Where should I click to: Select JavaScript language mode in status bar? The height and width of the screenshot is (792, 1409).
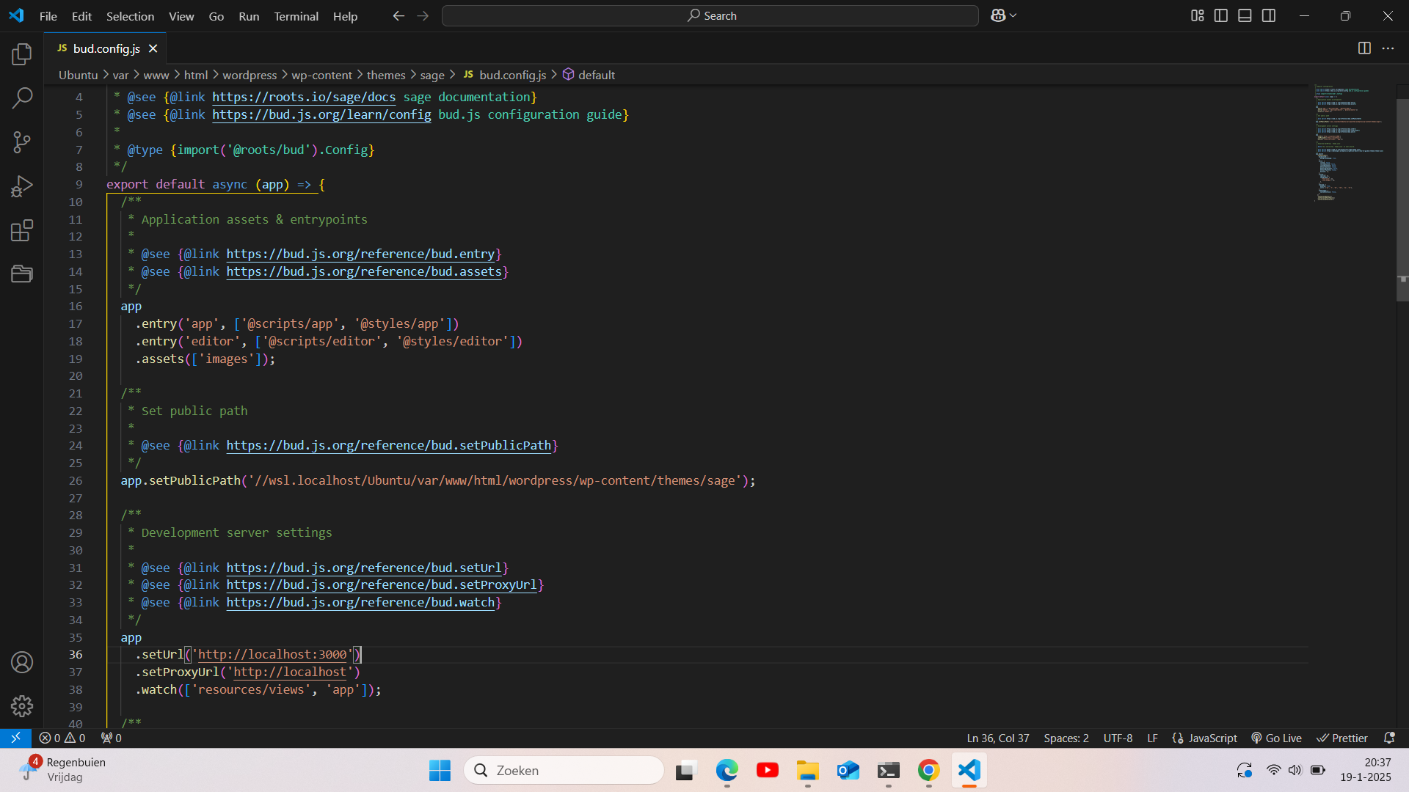(x=1212, y=738)
